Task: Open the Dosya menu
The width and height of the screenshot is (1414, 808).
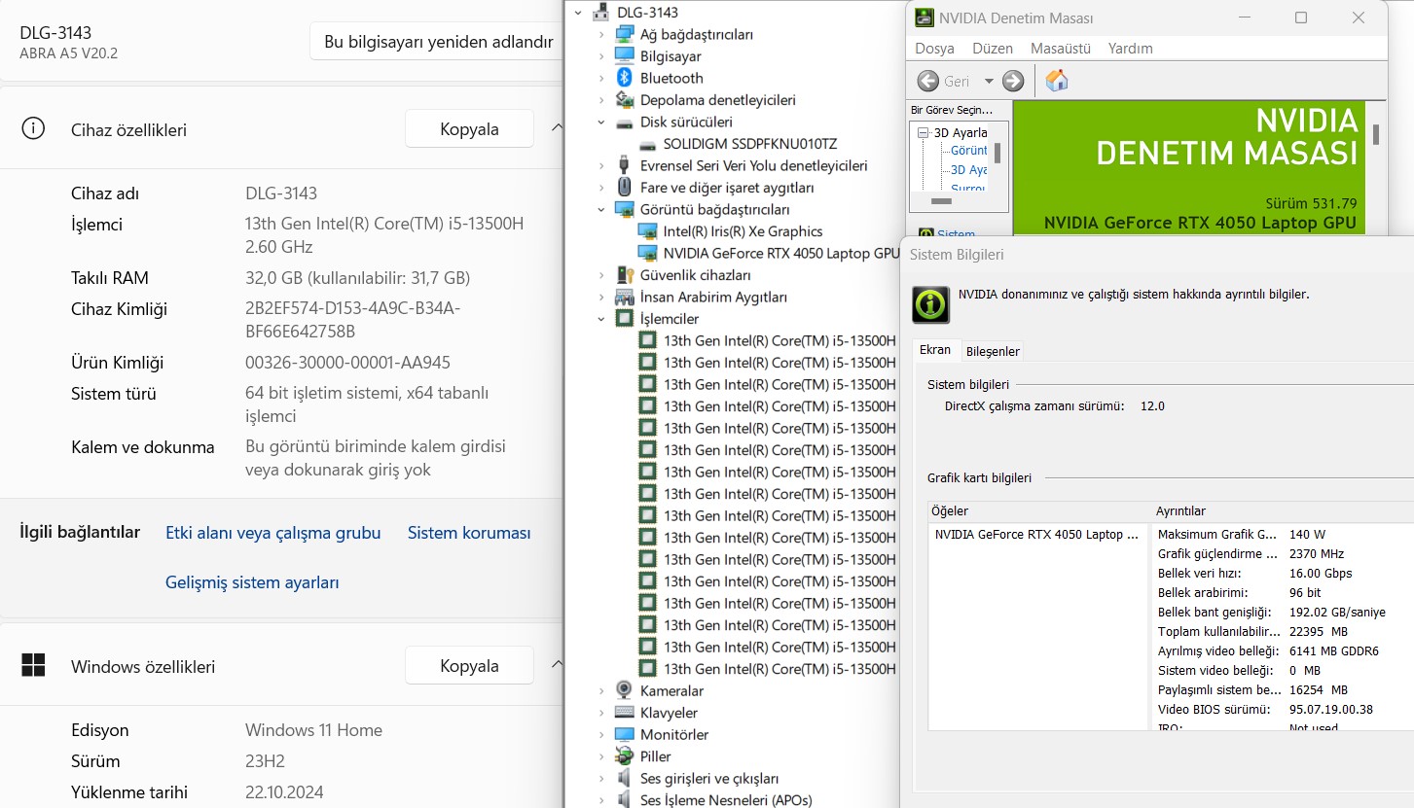Action: [934, 48]
